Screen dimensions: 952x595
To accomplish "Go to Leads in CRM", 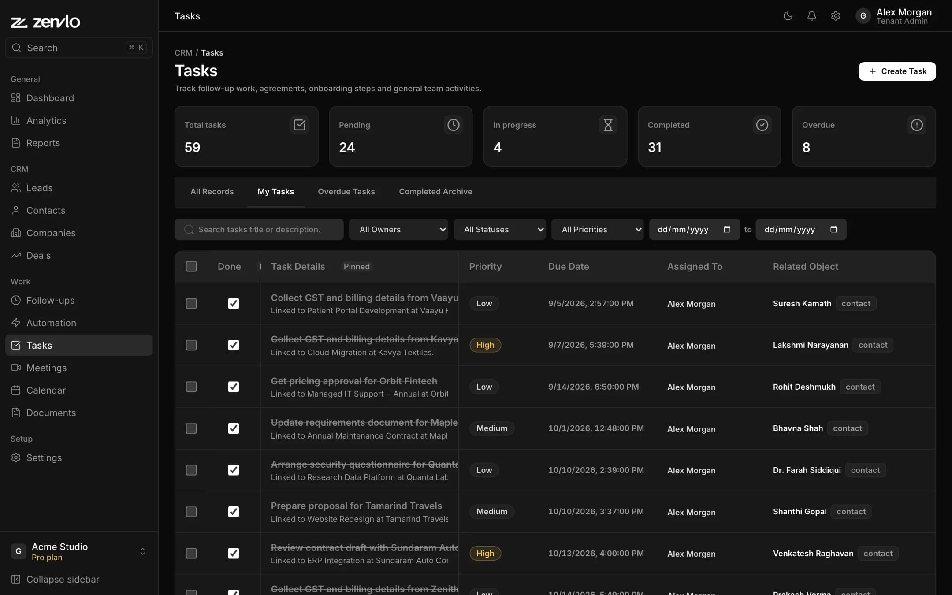I will (79, 188).
